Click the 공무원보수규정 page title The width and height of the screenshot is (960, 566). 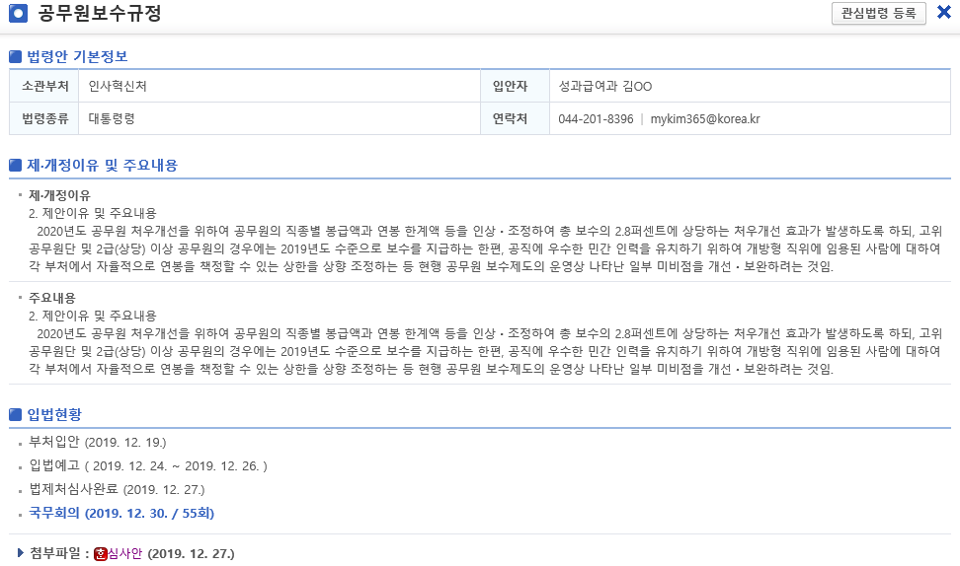click(100, 13)
